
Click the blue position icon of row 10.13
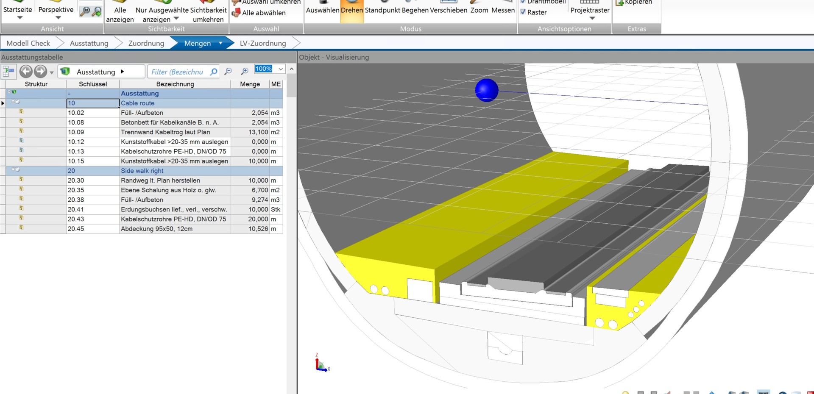tap(21, 150)
